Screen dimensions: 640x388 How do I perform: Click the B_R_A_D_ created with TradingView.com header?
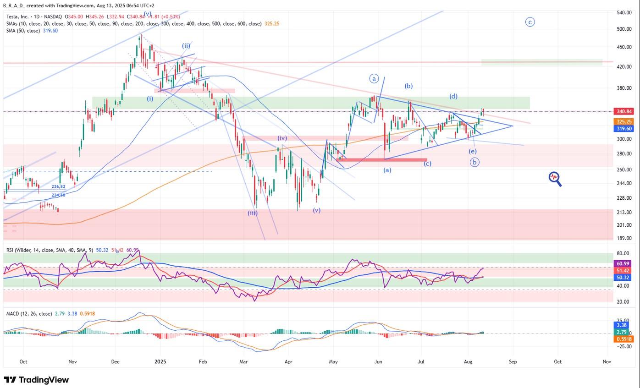[79, 5]
